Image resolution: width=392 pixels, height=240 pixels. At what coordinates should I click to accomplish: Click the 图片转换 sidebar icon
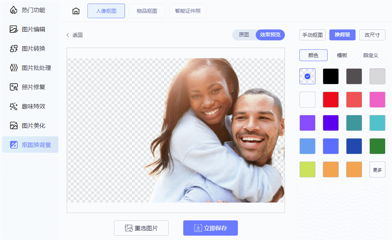pyautogui.click(x=14, y=48)
